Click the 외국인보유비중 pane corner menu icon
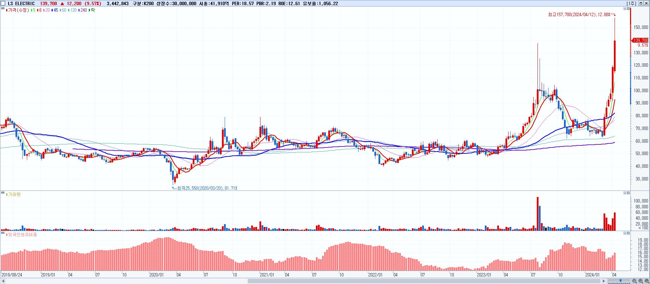 [2, 233]
